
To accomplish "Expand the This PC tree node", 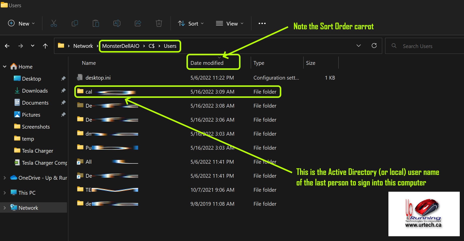I will click(5, 193).
